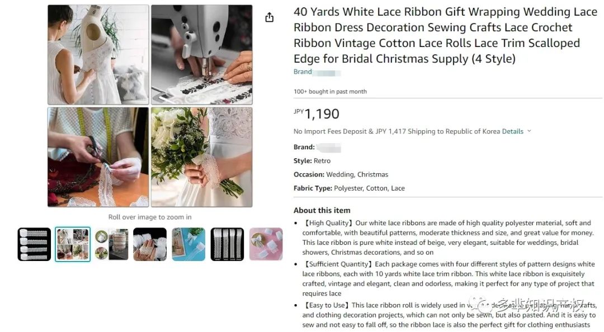Click the About this item heading
This screenshot has width=604, height=332.
tap(322, 210)
